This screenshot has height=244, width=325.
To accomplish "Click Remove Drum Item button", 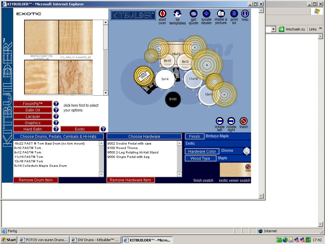I will tap(36, 180).
